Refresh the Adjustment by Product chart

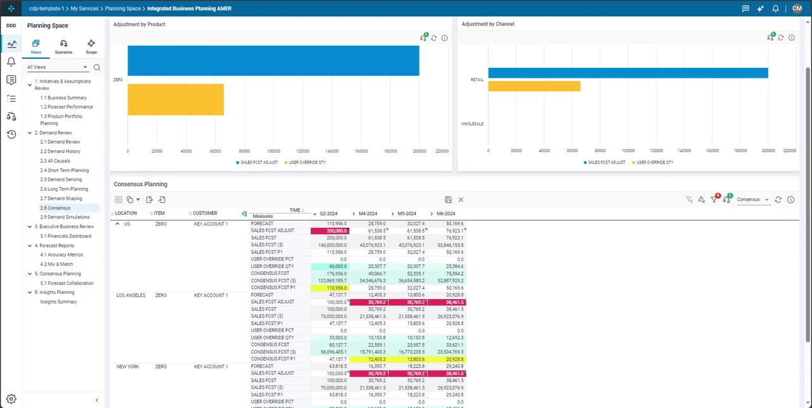pyautogui.click(x=434, y=38)
